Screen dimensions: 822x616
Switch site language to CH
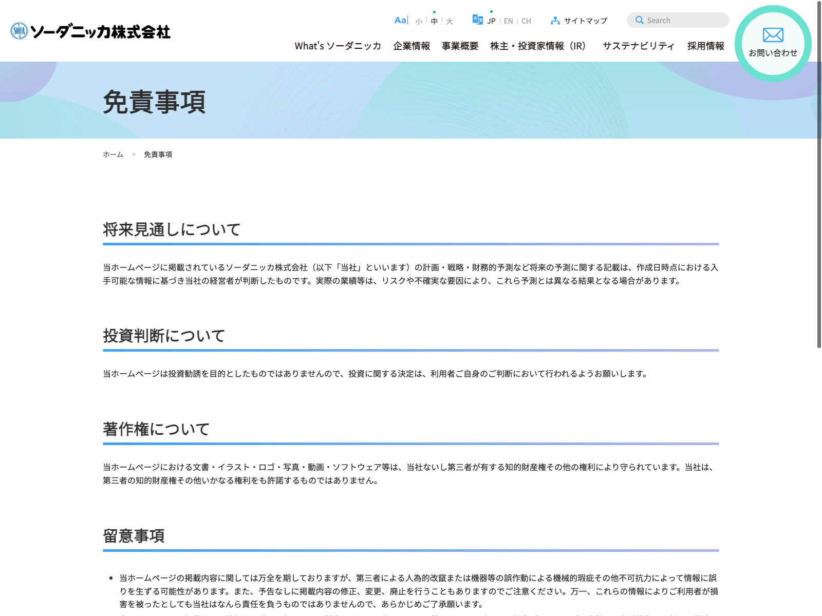(x=526, y=21)
